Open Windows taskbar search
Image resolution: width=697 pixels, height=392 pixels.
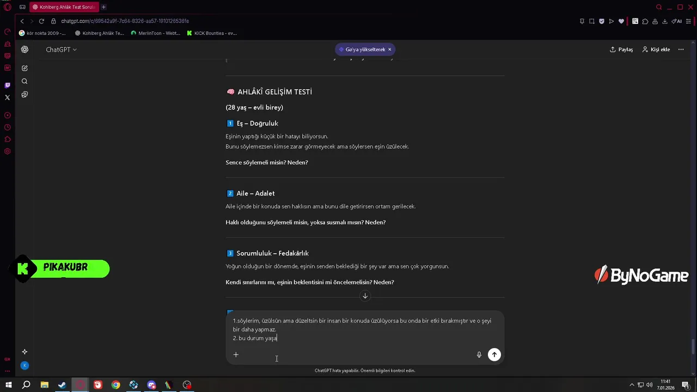point(26,385)
